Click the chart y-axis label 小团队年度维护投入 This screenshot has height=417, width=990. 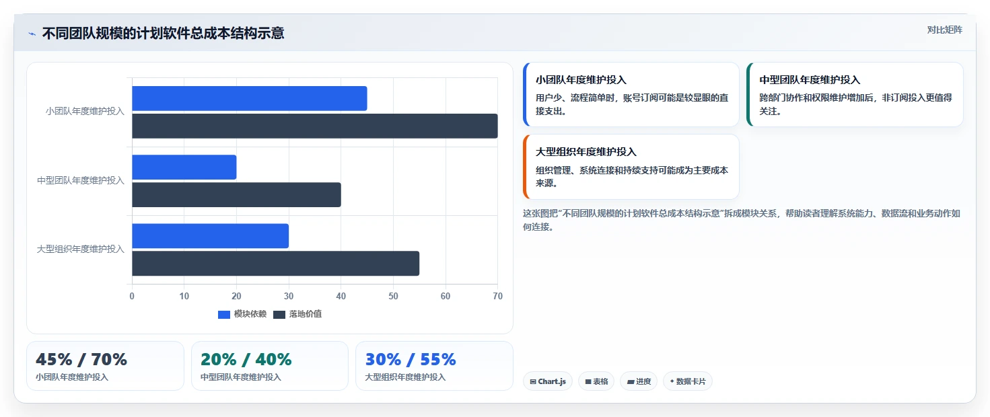pos(85,112)
